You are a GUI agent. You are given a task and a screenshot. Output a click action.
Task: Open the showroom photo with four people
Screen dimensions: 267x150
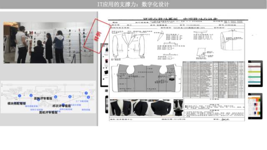pyautogui.click(x=48, y=42)
